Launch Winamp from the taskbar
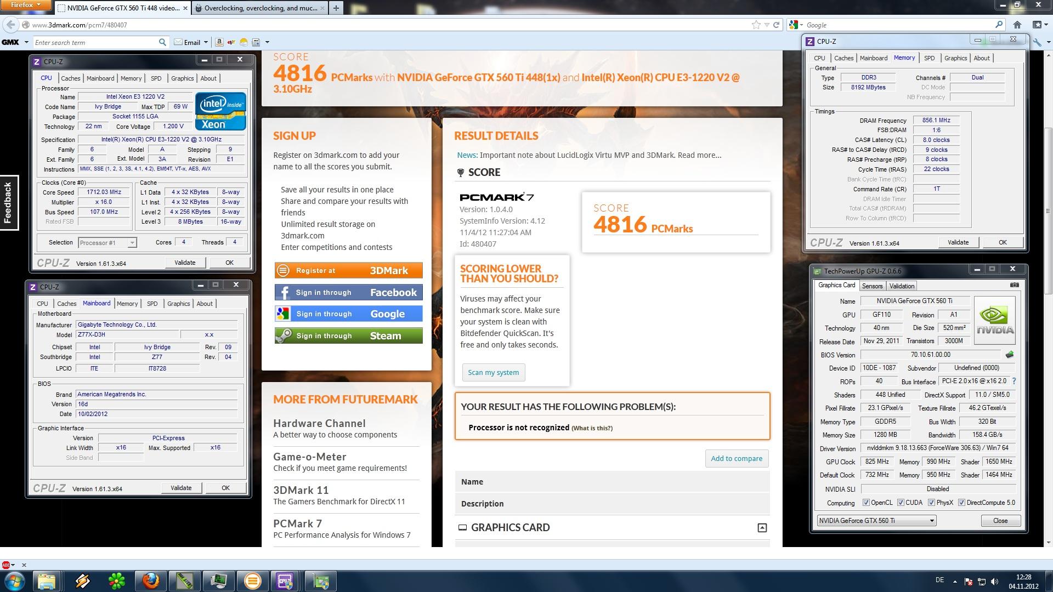 [83, 581]
